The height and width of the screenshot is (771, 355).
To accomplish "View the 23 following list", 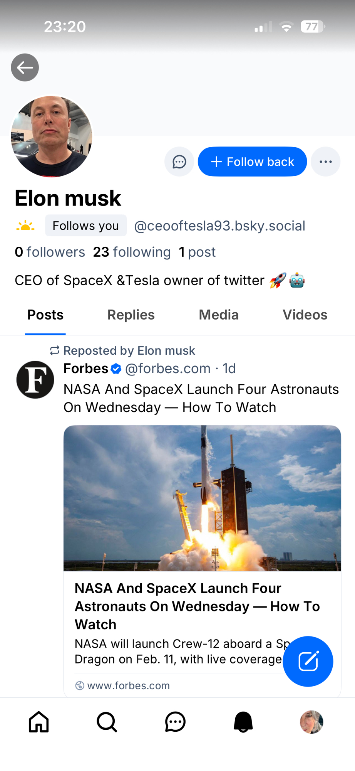I will 132,252.
